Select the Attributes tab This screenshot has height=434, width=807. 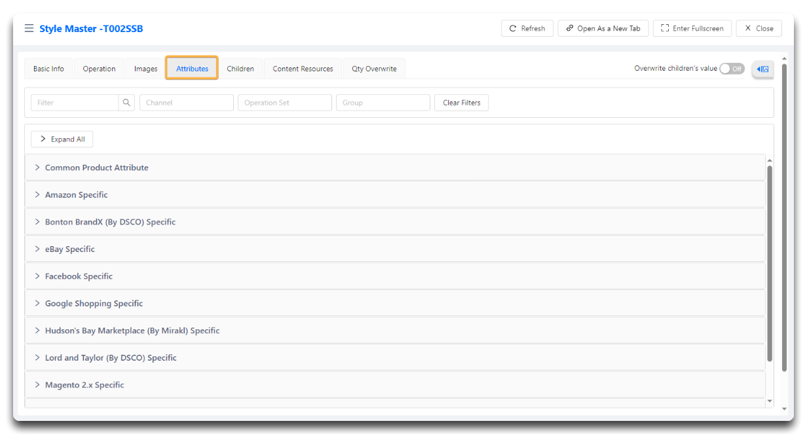click(x=192, y=69)
